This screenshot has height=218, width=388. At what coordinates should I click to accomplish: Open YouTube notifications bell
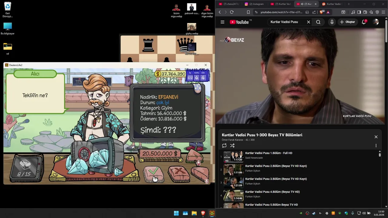coord(364,22)
